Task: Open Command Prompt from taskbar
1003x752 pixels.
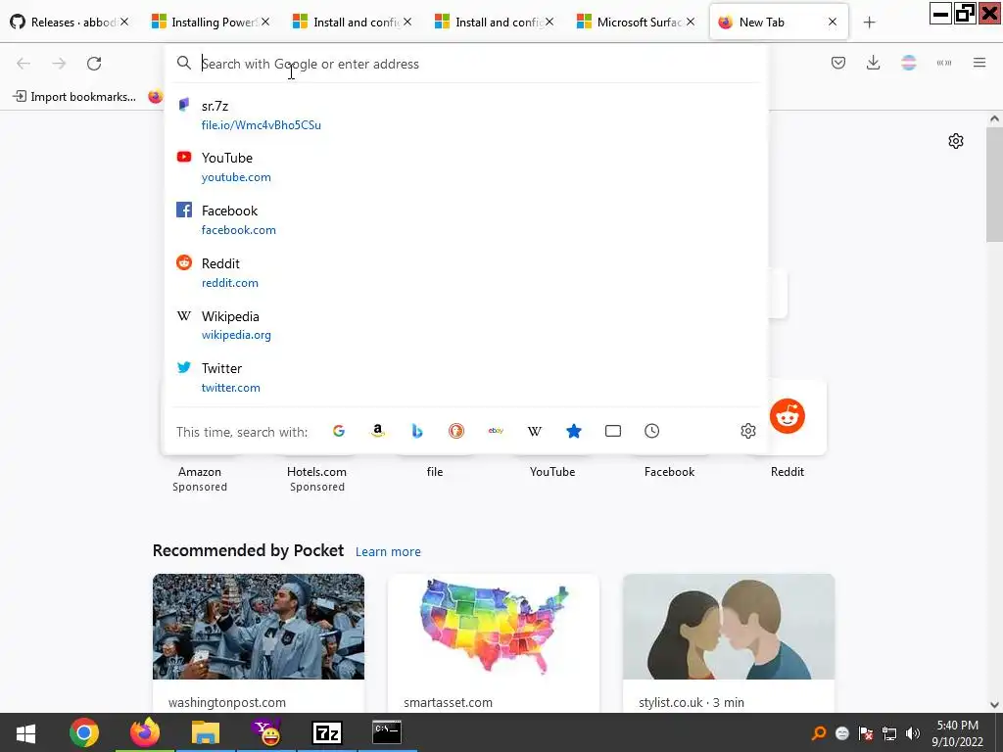Action: [x=387, y=732]
